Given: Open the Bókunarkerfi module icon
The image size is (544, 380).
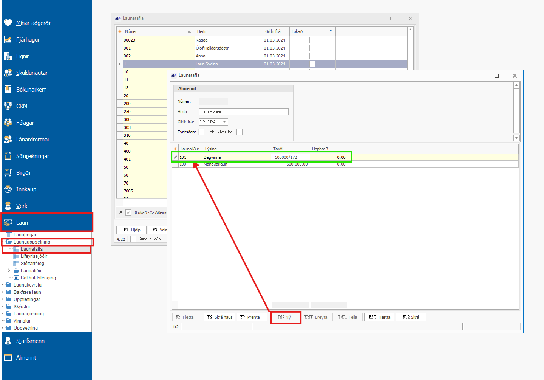Looking at the screenshot, I should (x=8, y=90).
